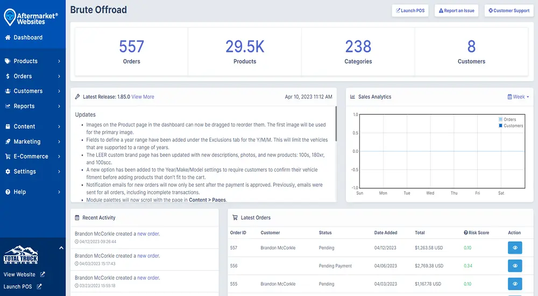View order 555 using eye button
Viewport: 538px width, 296px height.
(x=515, y=284)
